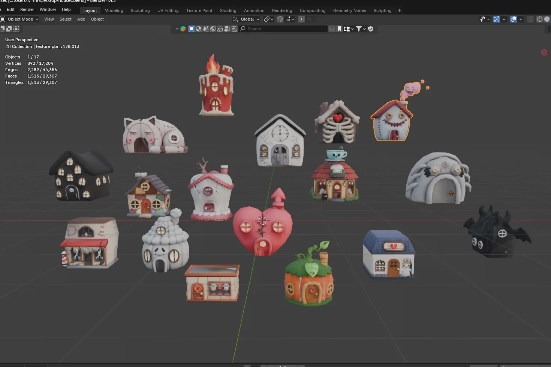Viewport: 551px width, 367px height.
Task: Enable Toggle X-Ray in the viewport header
Action: tap(530, 19)
